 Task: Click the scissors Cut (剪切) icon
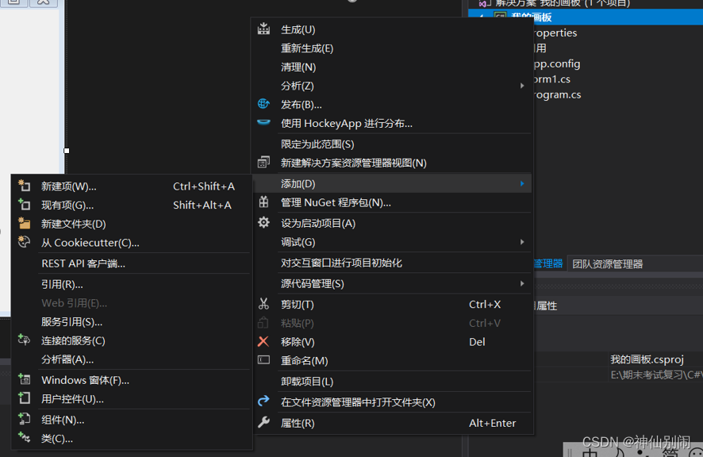tap(263, 304)
